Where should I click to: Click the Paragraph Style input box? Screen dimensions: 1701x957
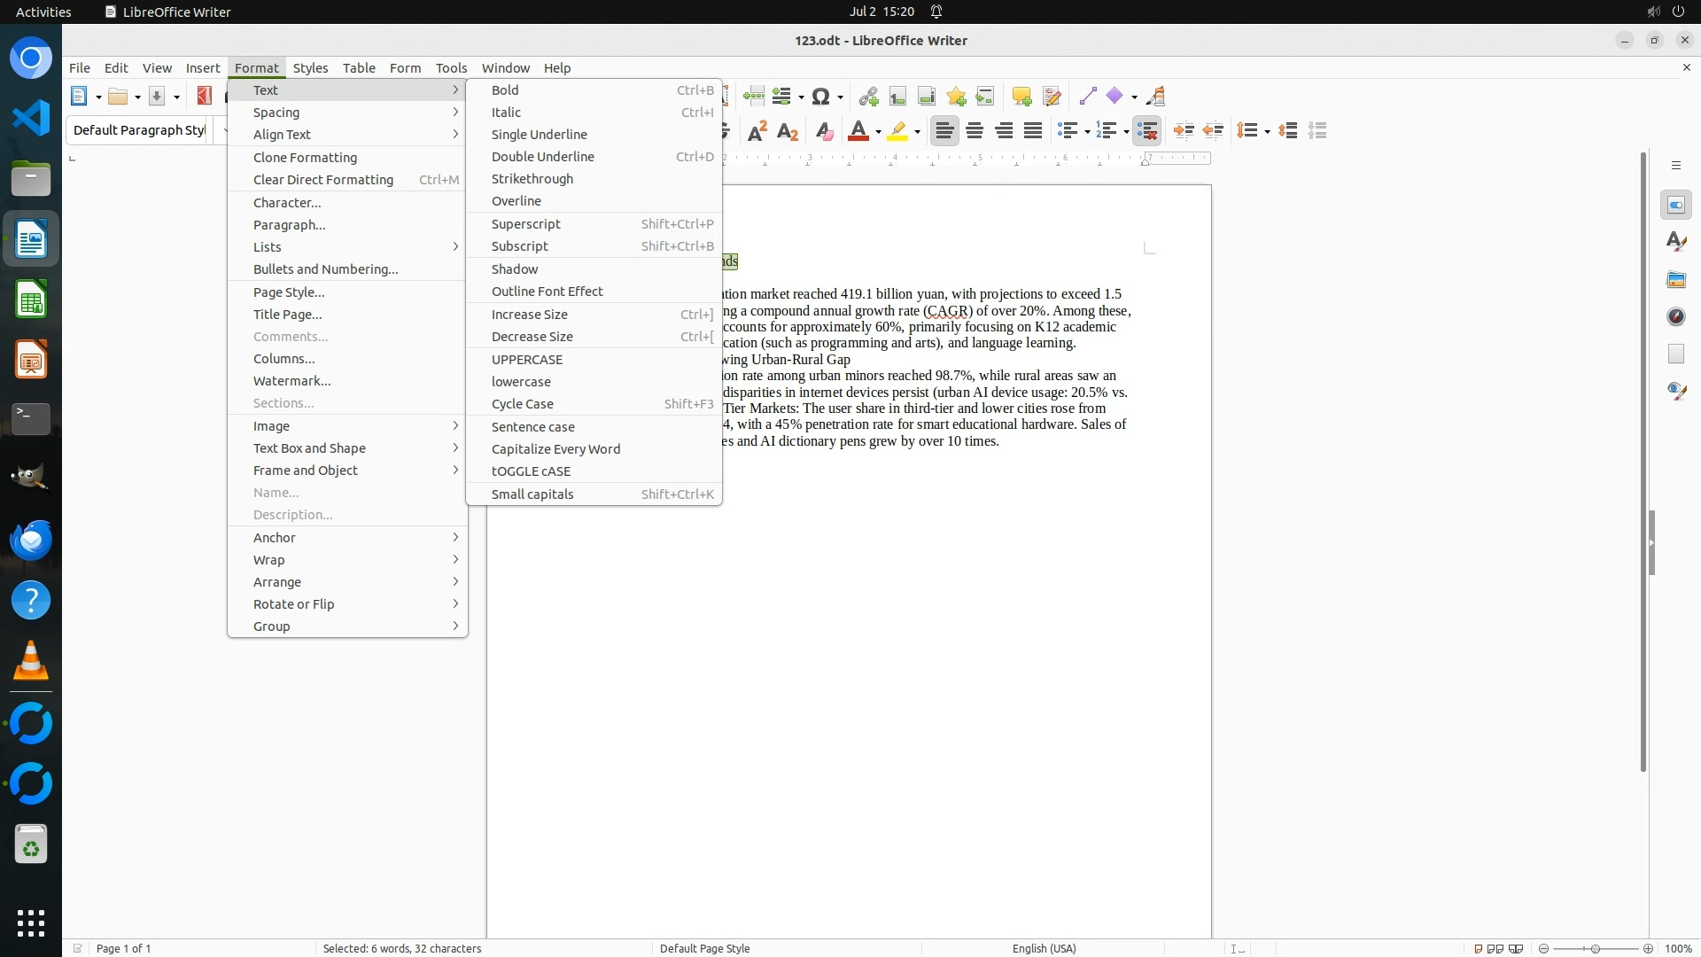coord(139,130)
